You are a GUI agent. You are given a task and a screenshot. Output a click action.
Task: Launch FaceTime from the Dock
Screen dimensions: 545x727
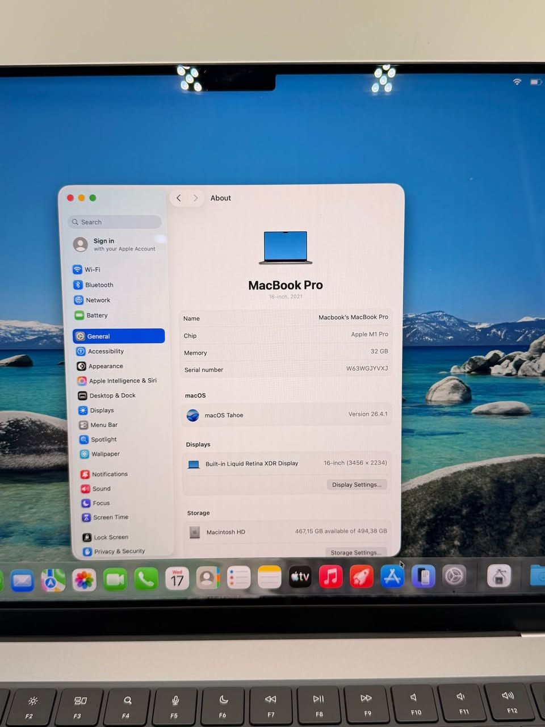pyautogui.click(x=115, y=579)
